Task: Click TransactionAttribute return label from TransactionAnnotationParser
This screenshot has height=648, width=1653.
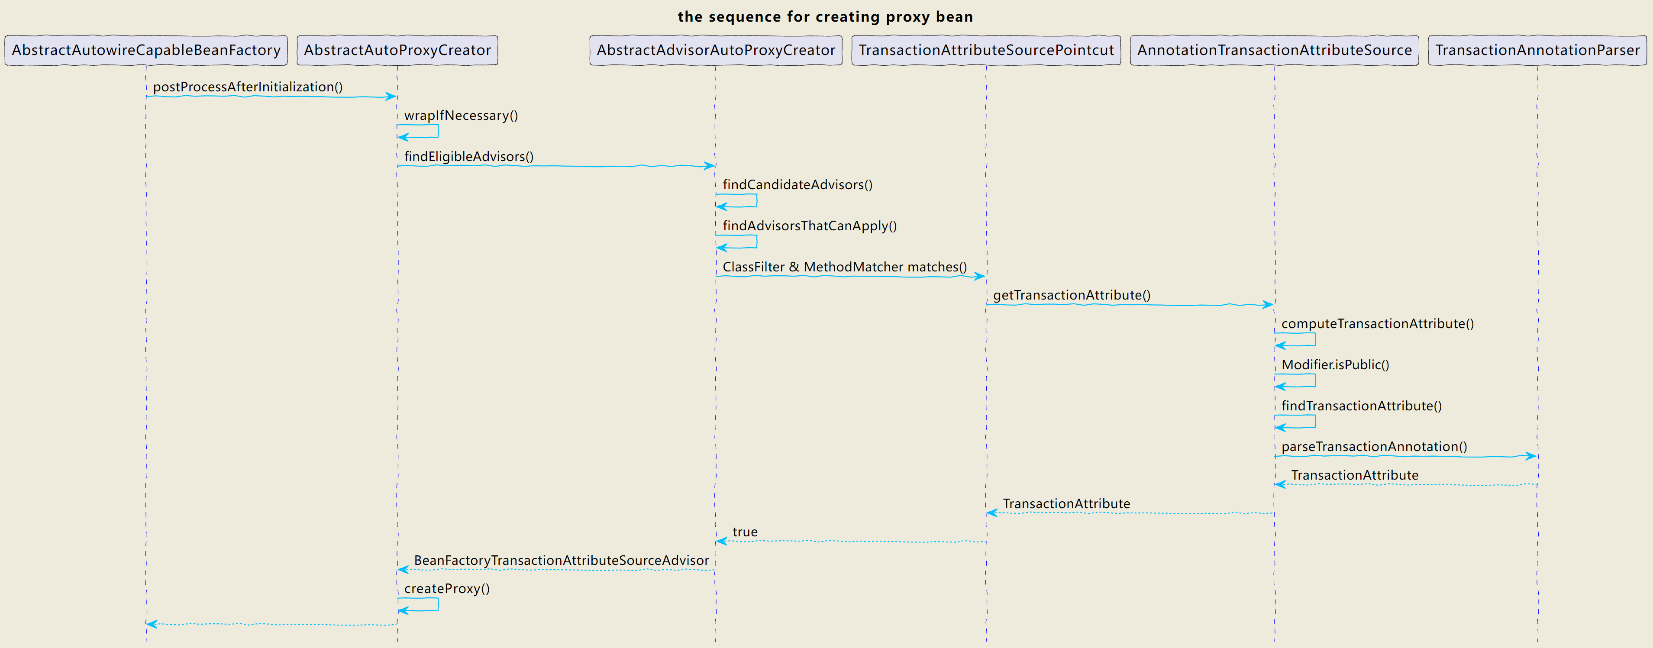Action: point(1355,475)
